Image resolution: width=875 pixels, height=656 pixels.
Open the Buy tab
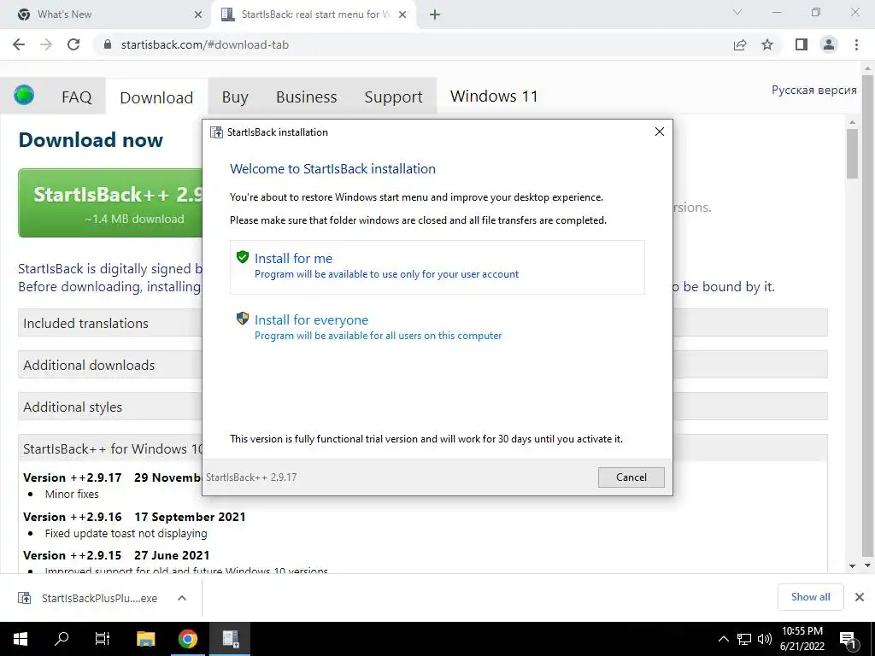[x=235, y=97]
